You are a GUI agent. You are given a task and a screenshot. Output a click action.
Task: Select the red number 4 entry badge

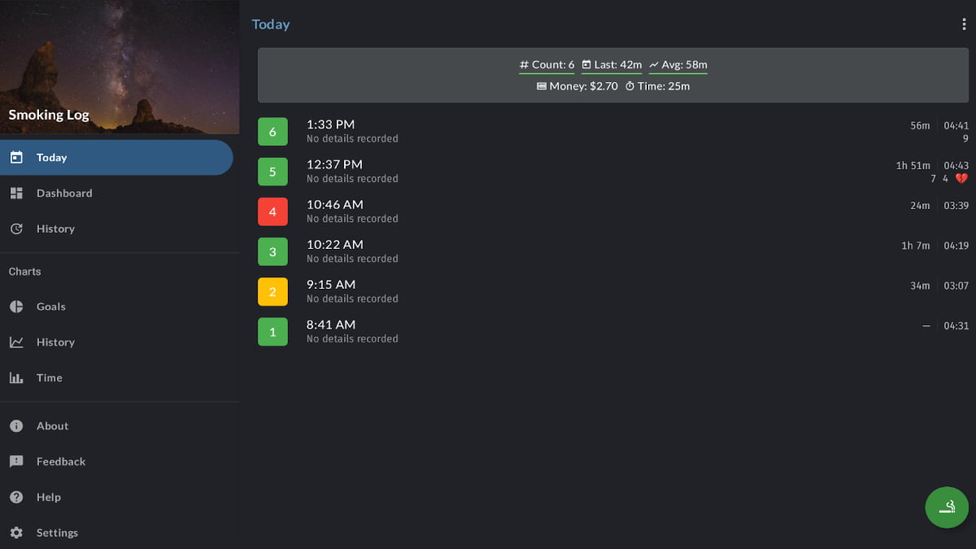point(272,211)
